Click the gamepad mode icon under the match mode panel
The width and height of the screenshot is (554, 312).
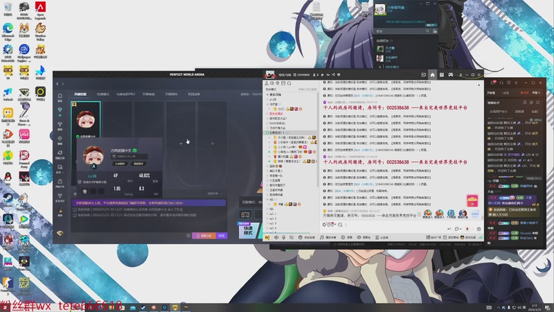click(x=246, y=215)
